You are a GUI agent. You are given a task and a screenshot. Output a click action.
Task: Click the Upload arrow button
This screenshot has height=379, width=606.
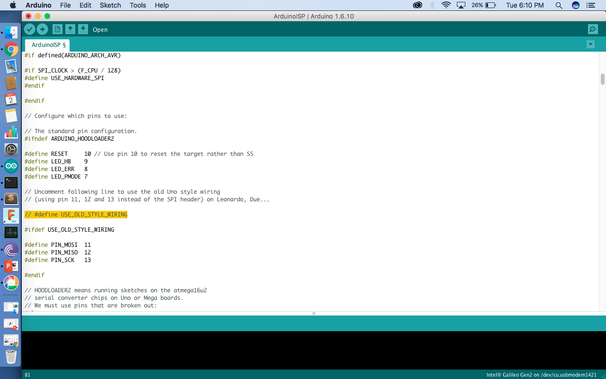click(43, 29)
